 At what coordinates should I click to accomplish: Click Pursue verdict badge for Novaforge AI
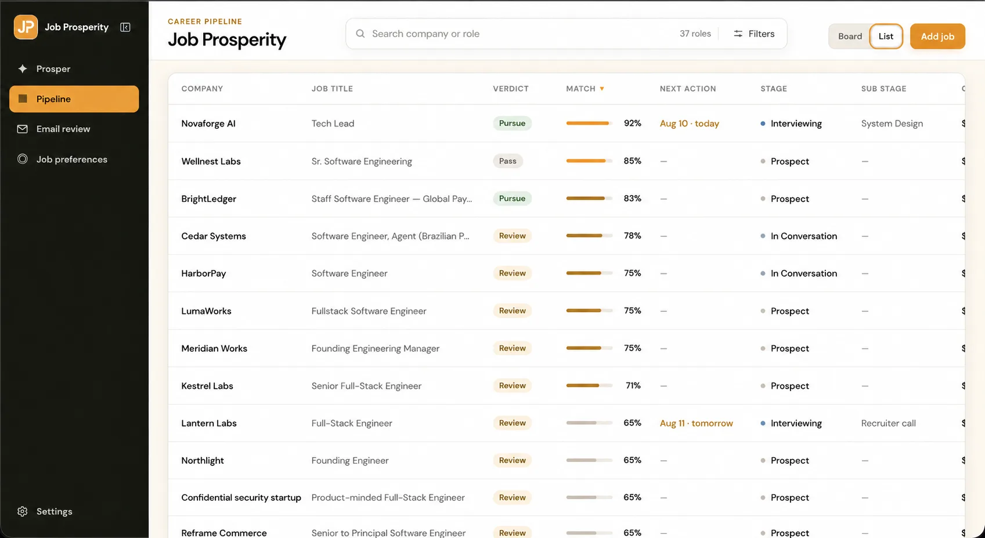(x=513, y=123)
